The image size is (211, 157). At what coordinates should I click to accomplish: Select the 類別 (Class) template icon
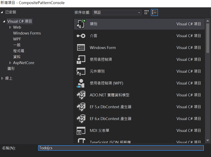tap(81, 24)
